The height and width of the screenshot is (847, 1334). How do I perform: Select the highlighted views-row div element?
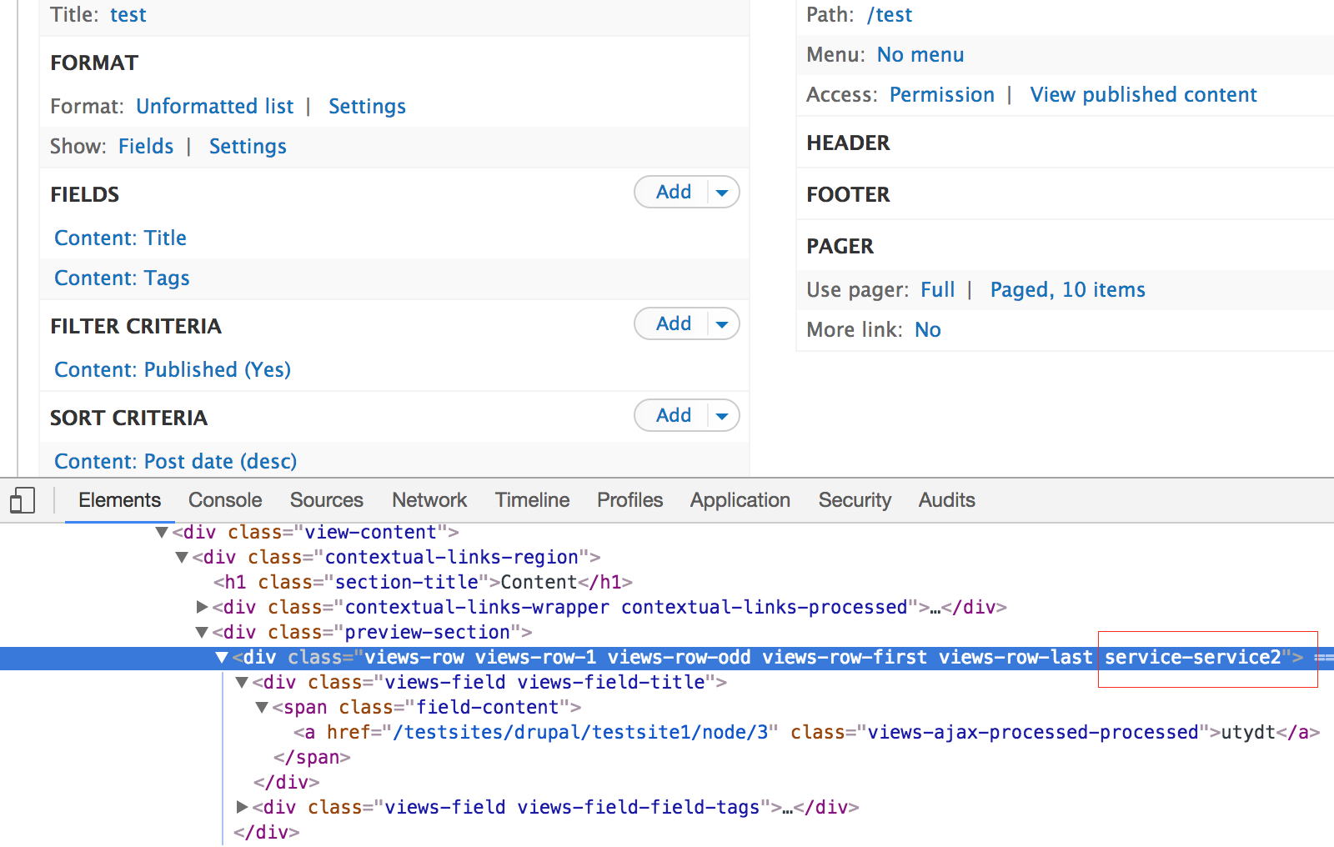pyautogui.click(x=584, y=658)
